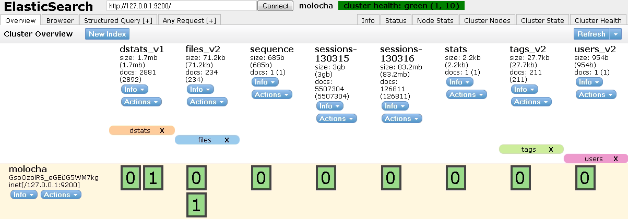The height and width of the screenshot is (219, 628).
Task: Click the Connect button
Action: tap(275, 6)
